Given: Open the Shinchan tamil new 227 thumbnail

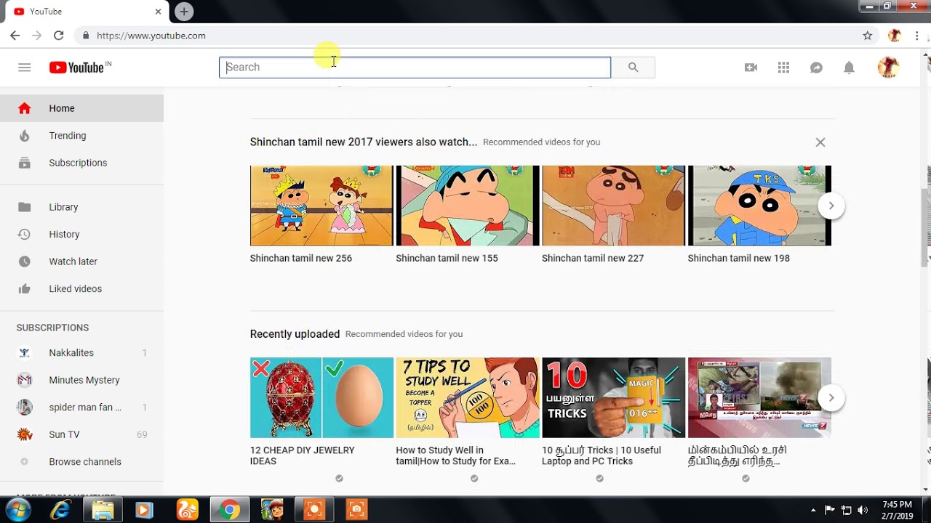Looking at the screenshot, I should (x=613, y=206).
